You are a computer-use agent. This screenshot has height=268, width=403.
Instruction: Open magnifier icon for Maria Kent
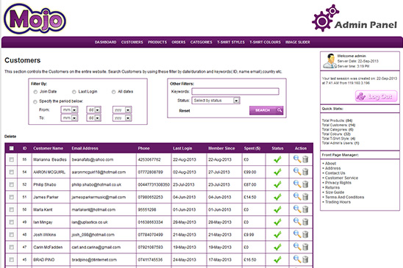[297, 209]
